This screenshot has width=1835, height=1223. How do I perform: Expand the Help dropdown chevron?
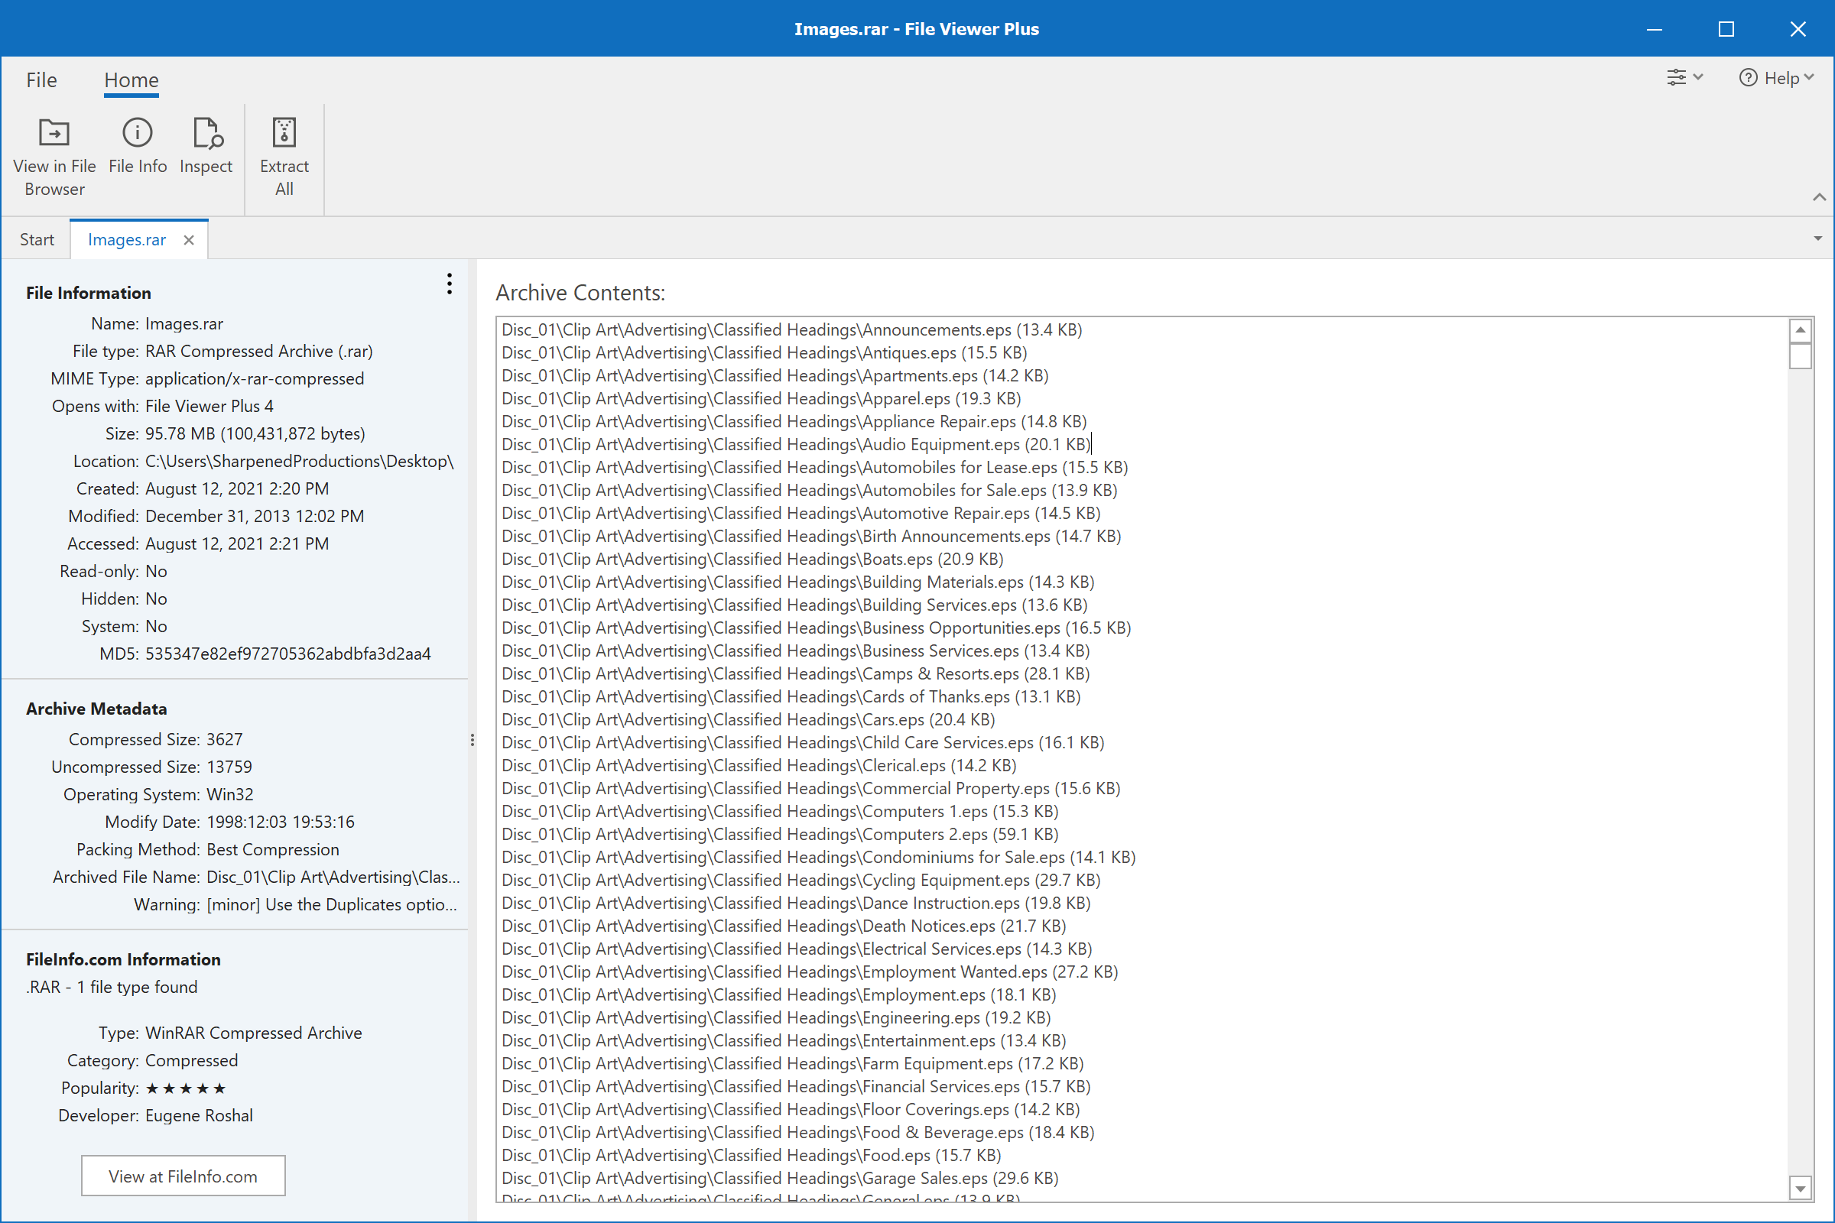[x=1810, y=78]
